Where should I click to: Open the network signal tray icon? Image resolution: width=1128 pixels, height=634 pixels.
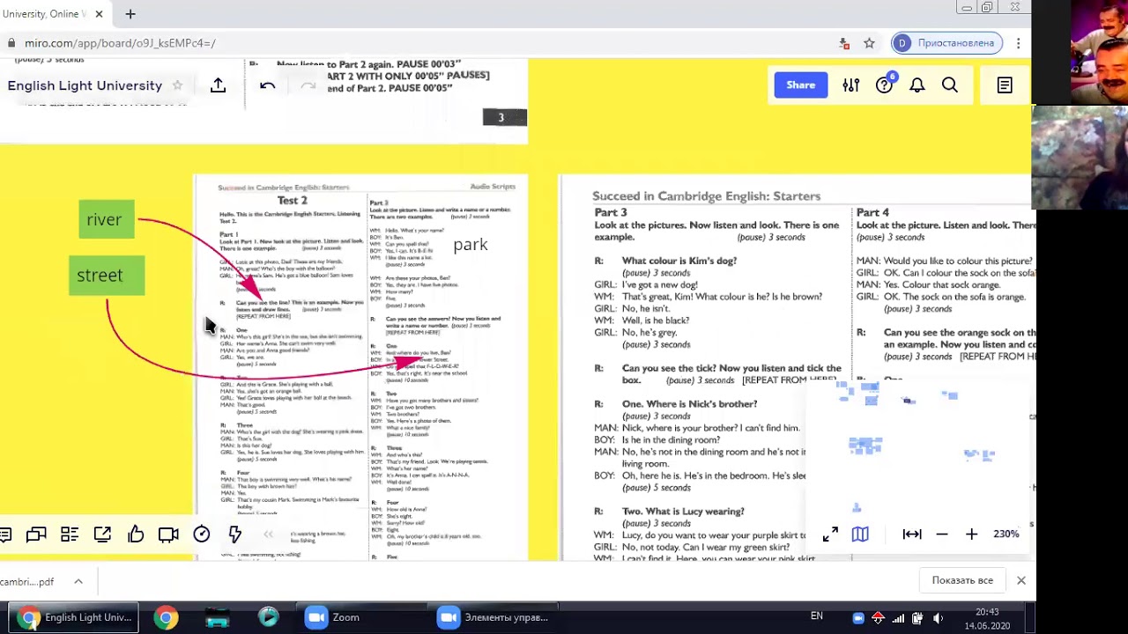(898, 618)
